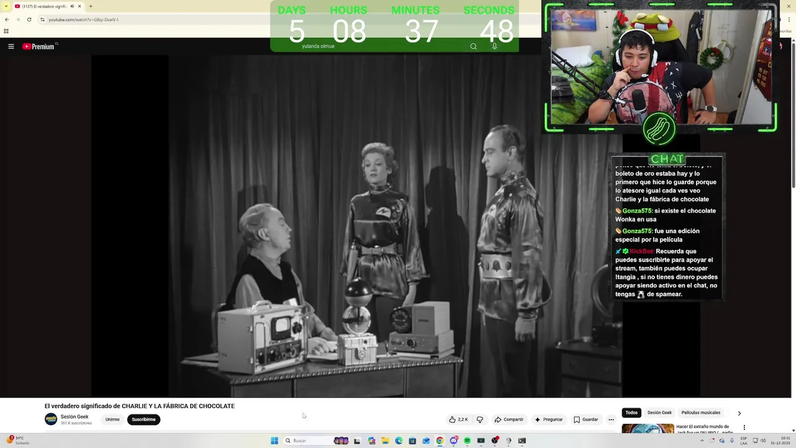Viewport: 796px width, 448px height.
Task: Like the video (2,2 K)
Action: [458, 419]
